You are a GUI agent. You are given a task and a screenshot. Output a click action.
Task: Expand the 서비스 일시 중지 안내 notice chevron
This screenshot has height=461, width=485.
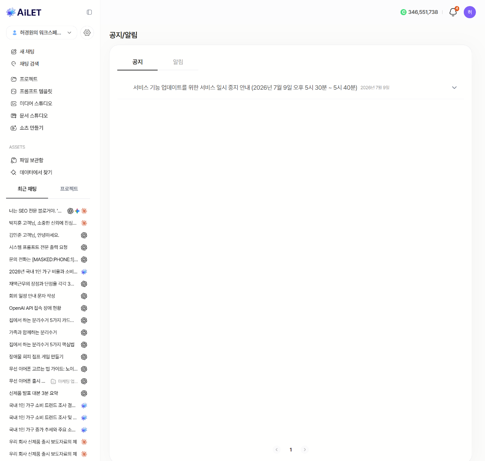[454, 88]
